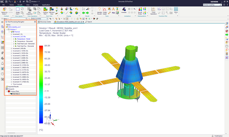Expand Increment 3, 965.40s node
229x137 pixels.
11,48
